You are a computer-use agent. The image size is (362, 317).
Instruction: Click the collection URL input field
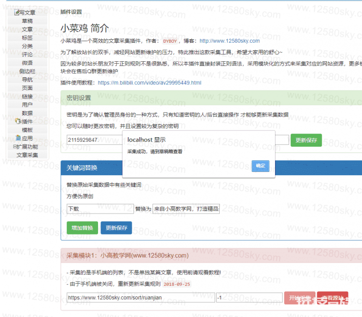(x=141, y=297)
